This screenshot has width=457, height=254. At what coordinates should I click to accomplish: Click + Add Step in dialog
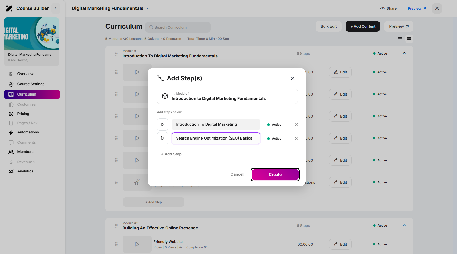point(171,154)
